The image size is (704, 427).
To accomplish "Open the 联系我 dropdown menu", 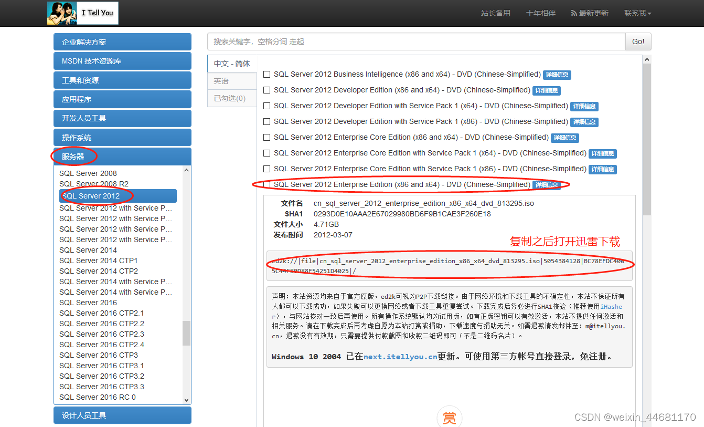I will tap(637, 13).
